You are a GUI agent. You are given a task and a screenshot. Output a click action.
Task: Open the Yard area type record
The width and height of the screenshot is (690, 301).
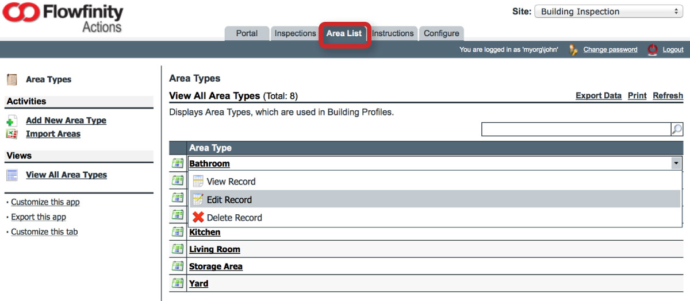click(x=198, y=284)
